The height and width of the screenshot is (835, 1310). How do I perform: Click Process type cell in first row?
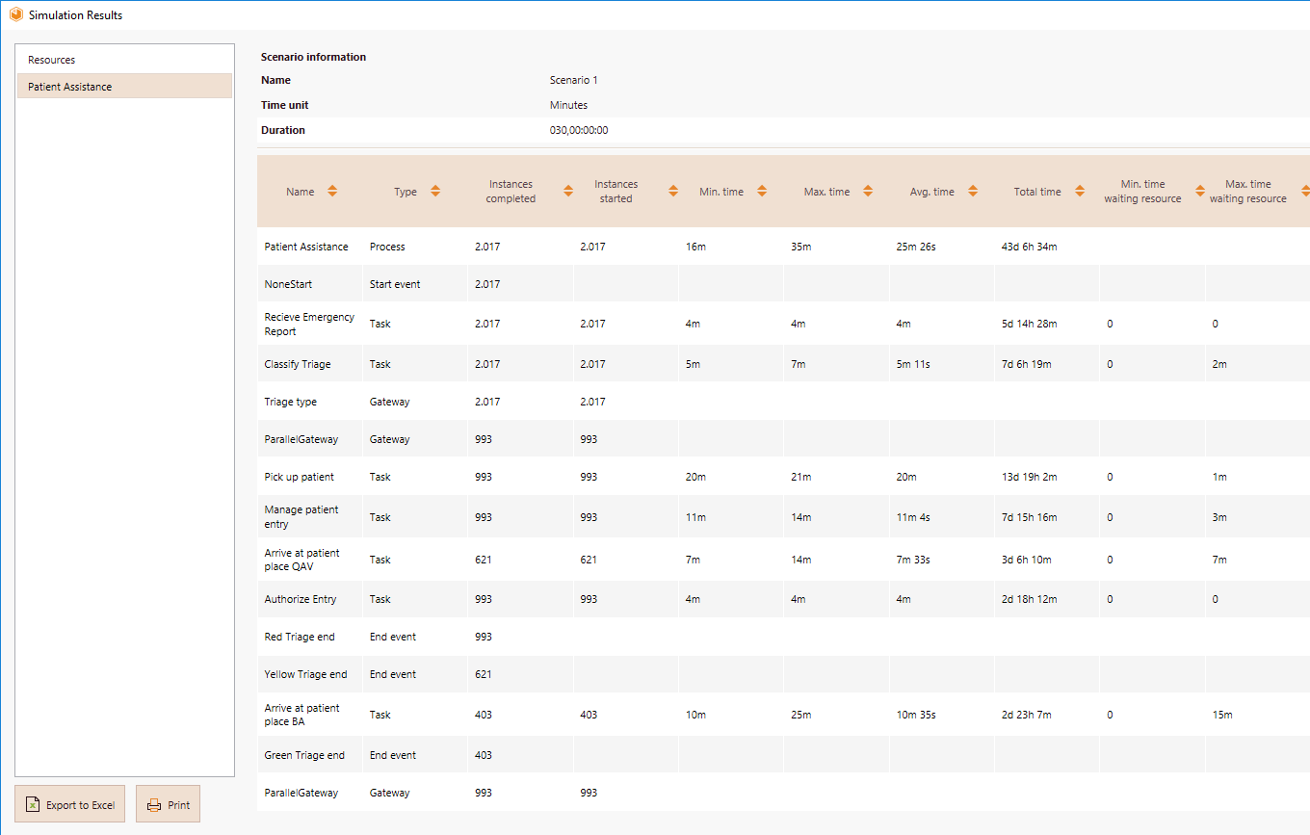coord(387,247)
